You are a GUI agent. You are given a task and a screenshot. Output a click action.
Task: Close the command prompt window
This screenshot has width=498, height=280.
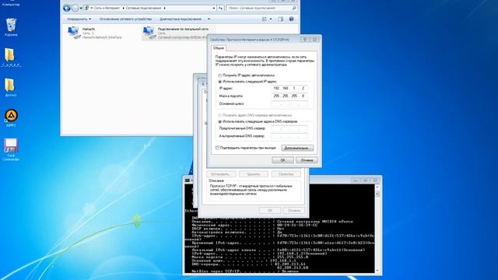pos(375,180)
